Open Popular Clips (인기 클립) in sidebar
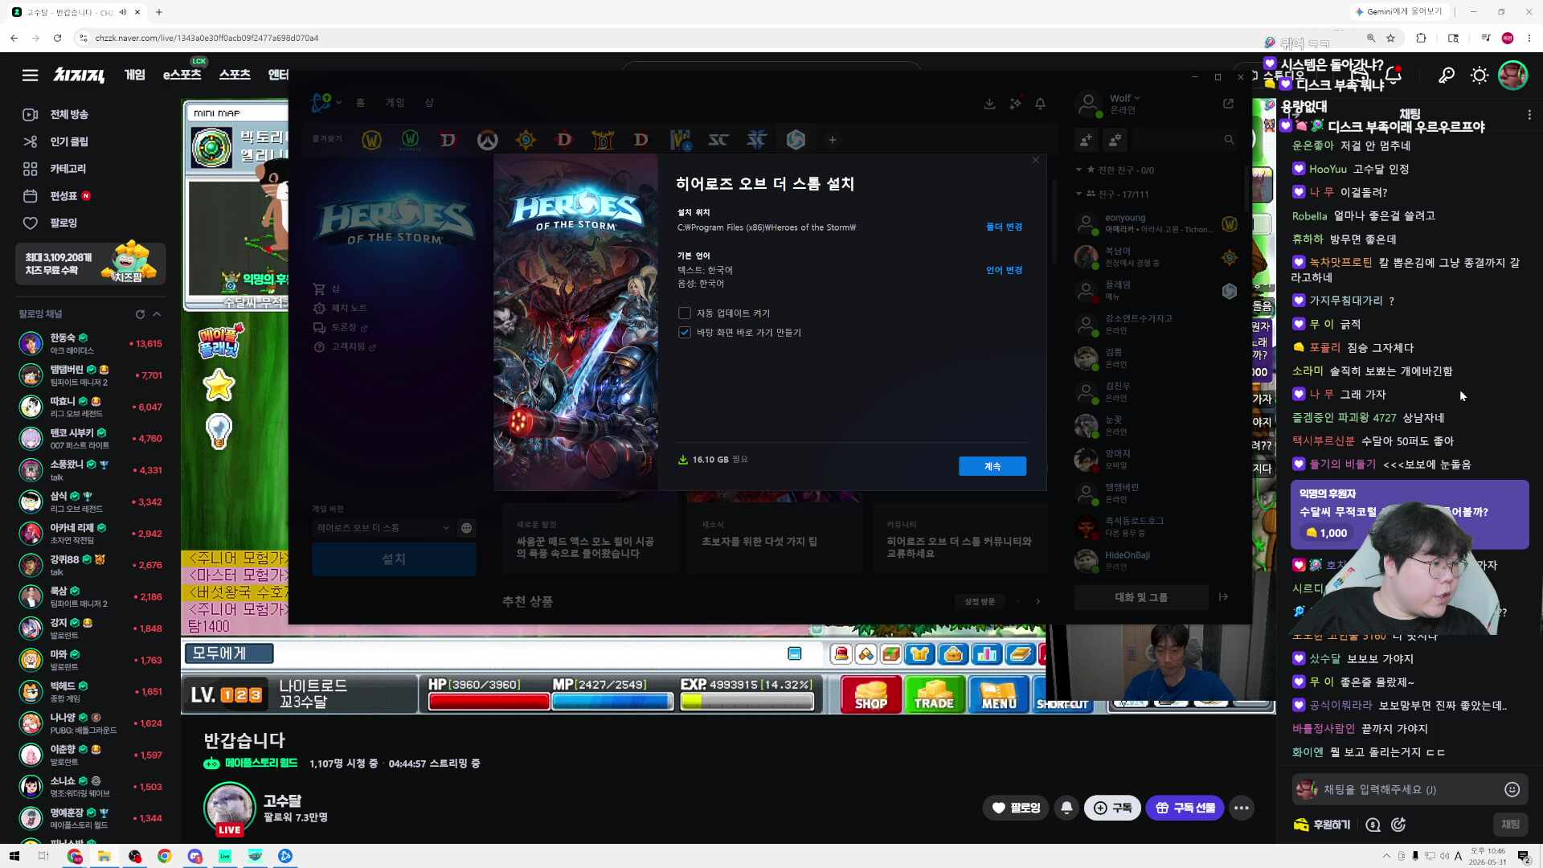The width and height of the screenshot is (1543, 868). tap(55, 141)
